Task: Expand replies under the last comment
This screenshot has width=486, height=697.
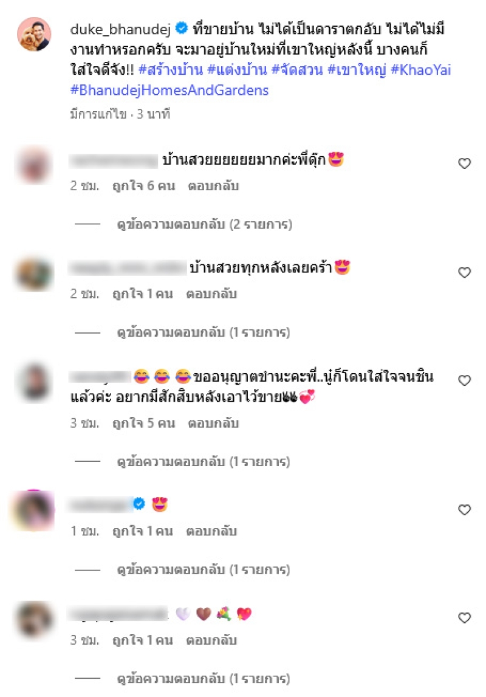Action: point(204,679)
